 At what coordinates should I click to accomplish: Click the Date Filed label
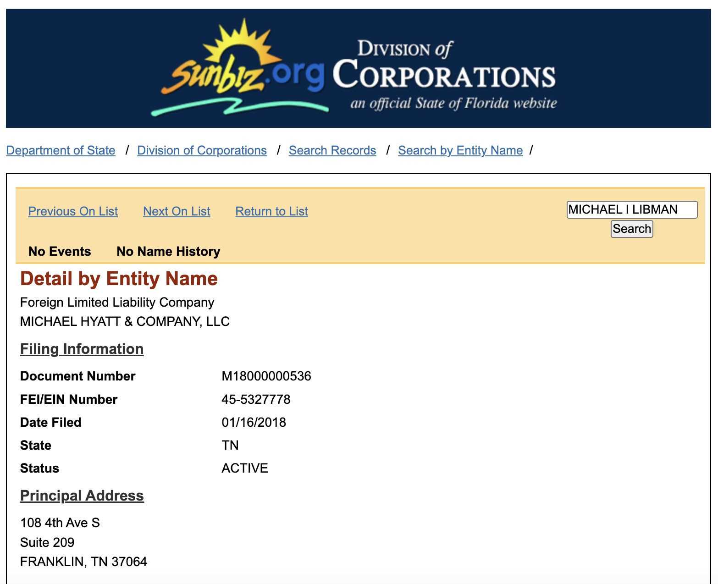coord(50,423)
